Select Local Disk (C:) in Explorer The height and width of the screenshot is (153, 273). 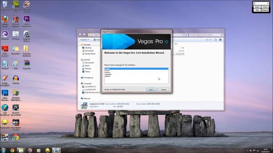click(x=90, y=87)
